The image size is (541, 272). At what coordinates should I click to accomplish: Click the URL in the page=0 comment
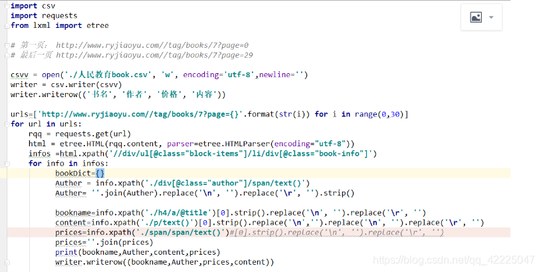[152, 45]
